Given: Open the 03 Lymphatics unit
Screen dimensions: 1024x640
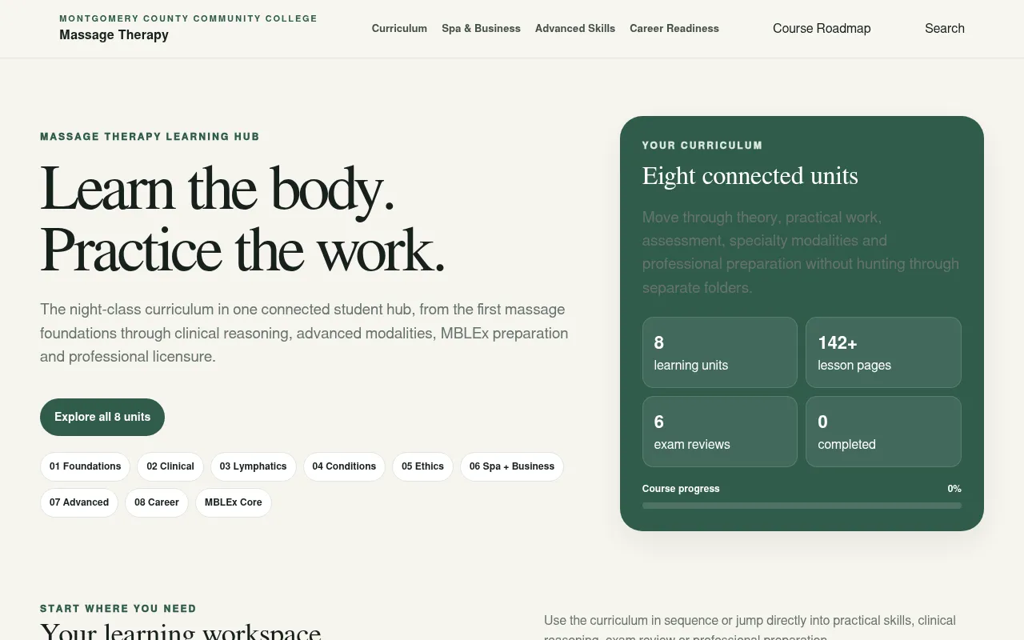Looking at the screenshot, I should (x=253, y=466).
